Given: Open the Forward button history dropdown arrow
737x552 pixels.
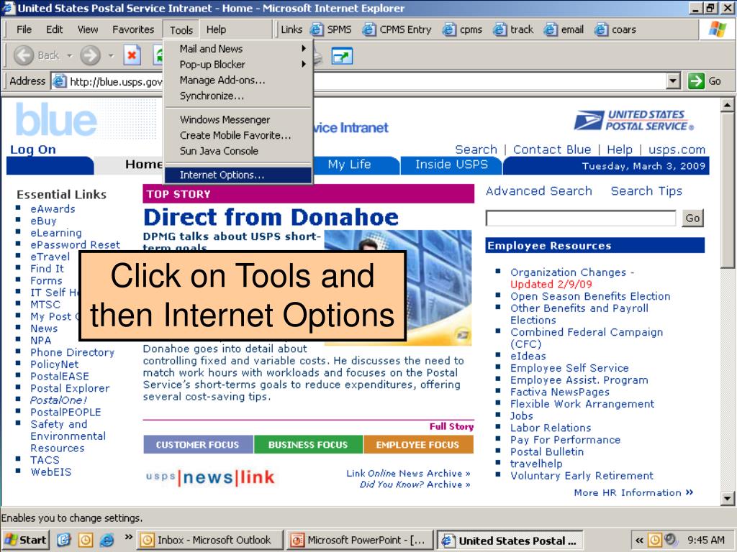Looking at the screenshot, I should pyautogui.click(x=111, y=55).
